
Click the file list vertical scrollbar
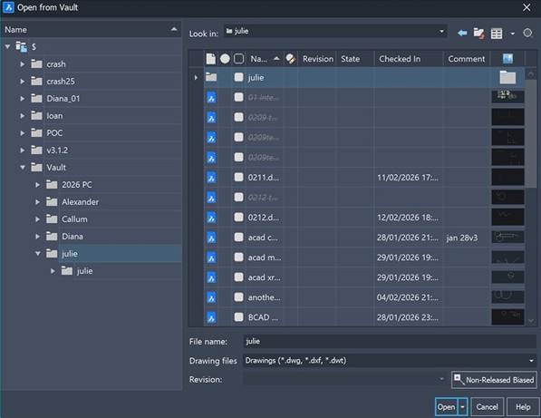point(531,134)
